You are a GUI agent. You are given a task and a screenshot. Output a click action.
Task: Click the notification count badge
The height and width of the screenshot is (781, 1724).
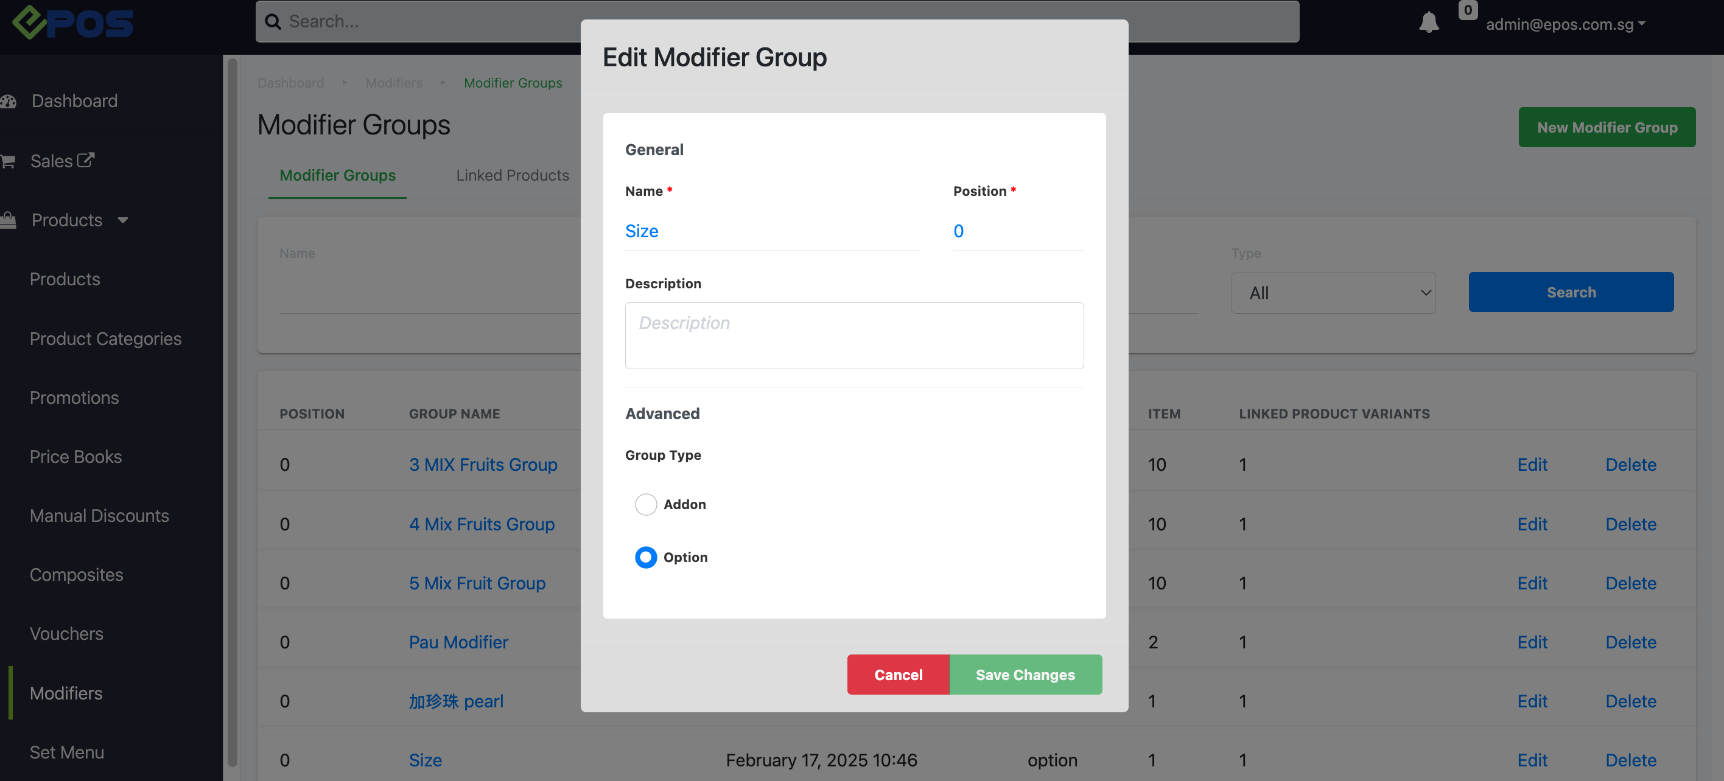click(x=1467, y=10)
